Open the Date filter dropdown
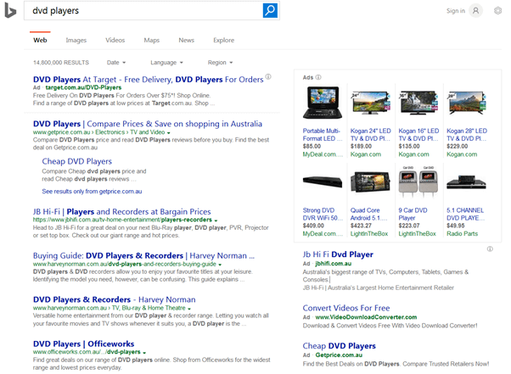 click(x=116, y=63)
